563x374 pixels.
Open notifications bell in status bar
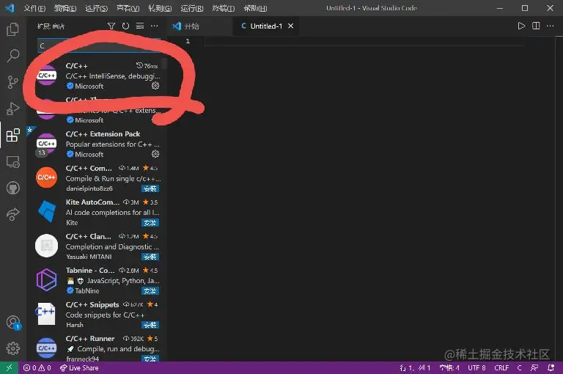551,368
